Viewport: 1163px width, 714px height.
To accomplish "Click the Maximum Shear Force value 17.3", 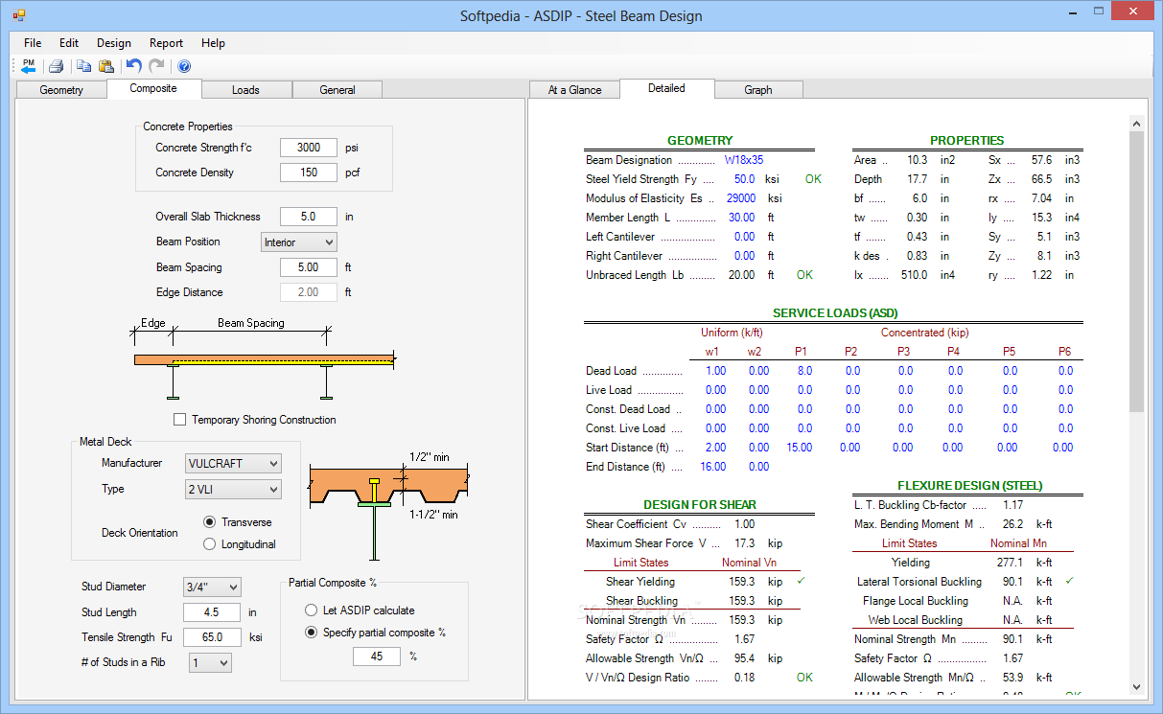I will pos(744,543).
